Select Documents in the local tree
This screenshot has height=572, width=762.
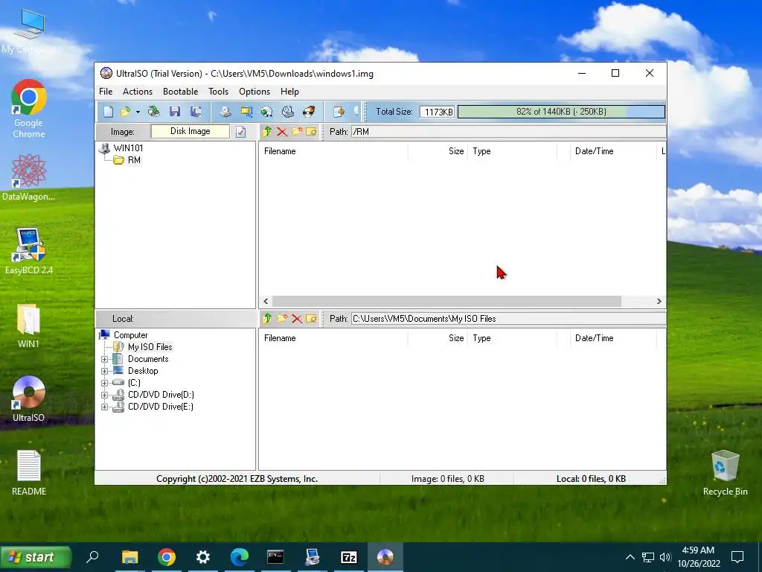pyautogui.click(x=148, y=359)
